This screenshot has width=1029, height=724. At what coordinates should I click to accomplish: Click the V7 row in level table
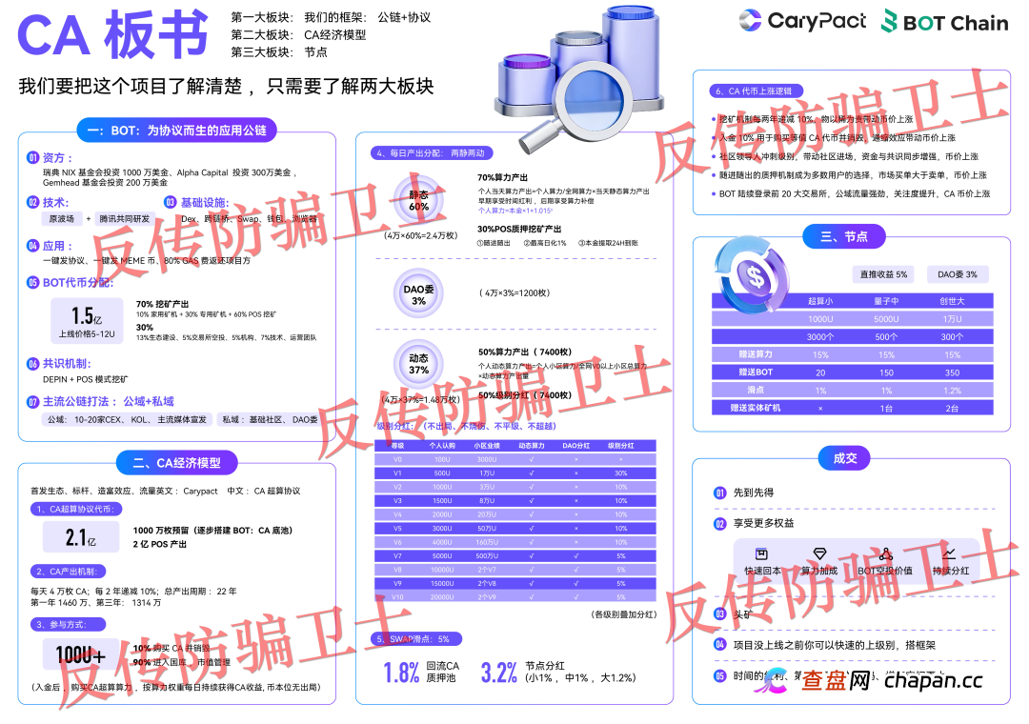[x=515, y=556]
